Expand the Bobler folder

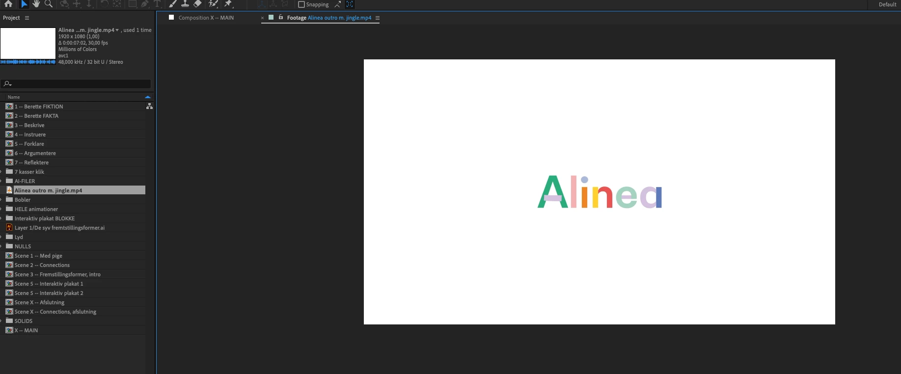1,200
